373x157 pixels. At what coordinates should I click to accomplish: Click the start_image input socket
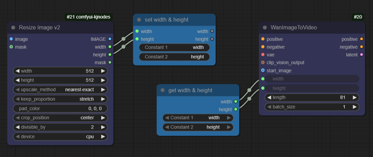[263, 70]
